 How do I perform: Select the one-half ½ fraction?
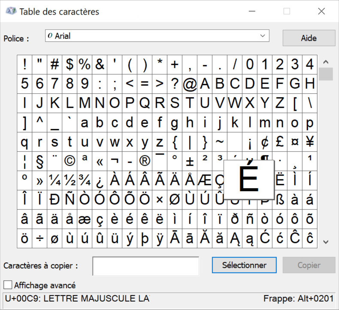coord(69,180)
